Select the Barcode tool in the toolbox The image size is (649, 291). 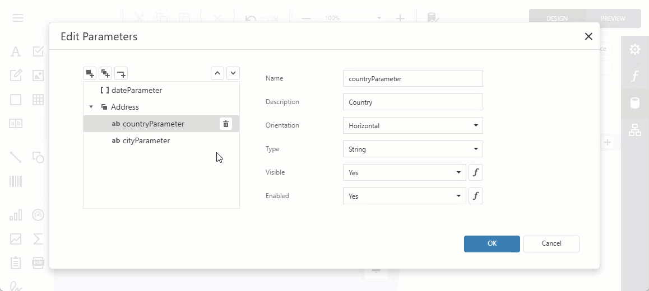[x=16, y=181]
